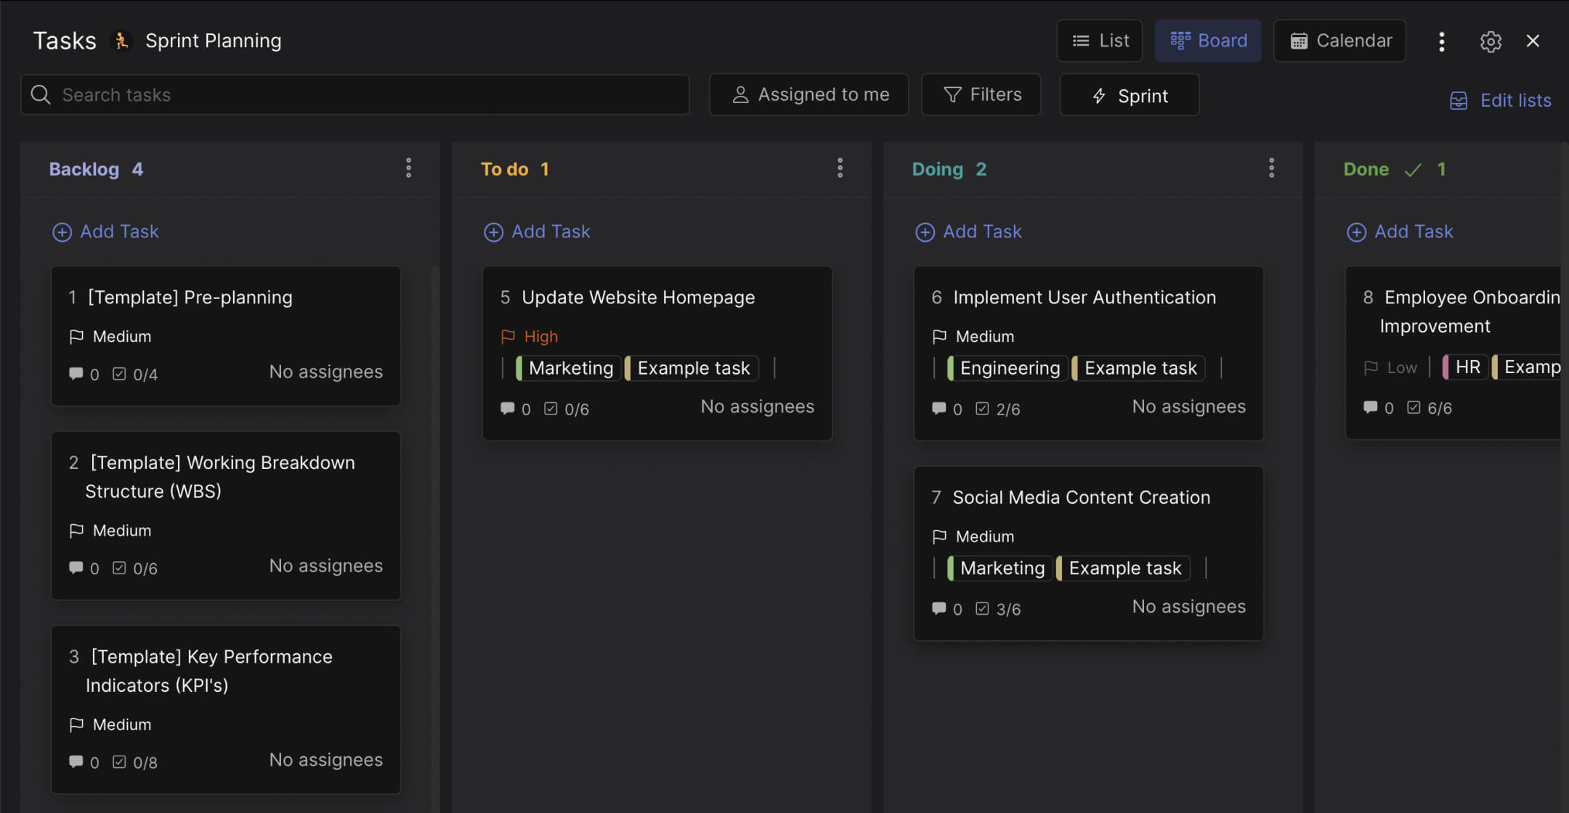Click the comment bubble on Update Website Homepage
This screenshot has width=1569, height=813.
pos(508,409)
